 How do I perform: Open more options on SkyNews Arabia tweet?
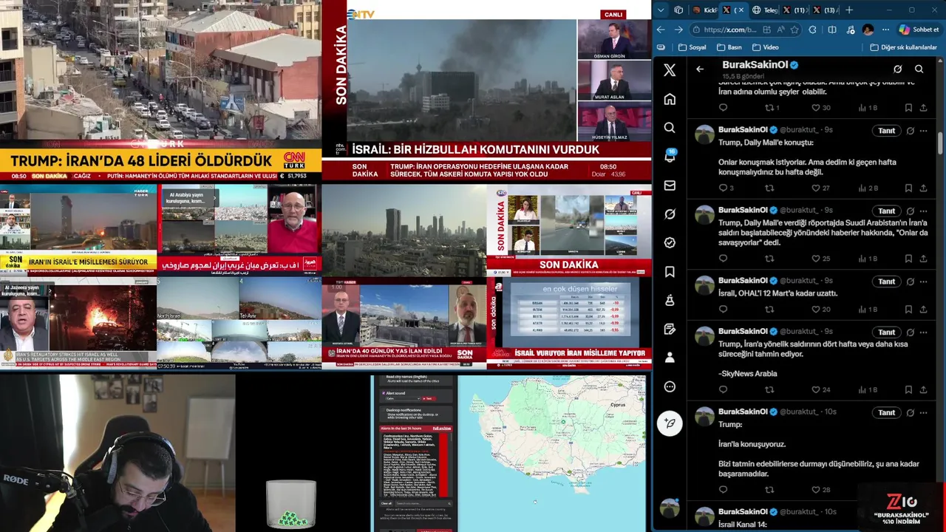click(x=924, y=332)
